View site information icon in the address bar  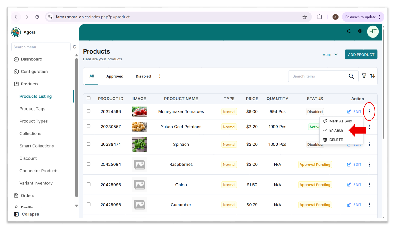coord(50,17)
